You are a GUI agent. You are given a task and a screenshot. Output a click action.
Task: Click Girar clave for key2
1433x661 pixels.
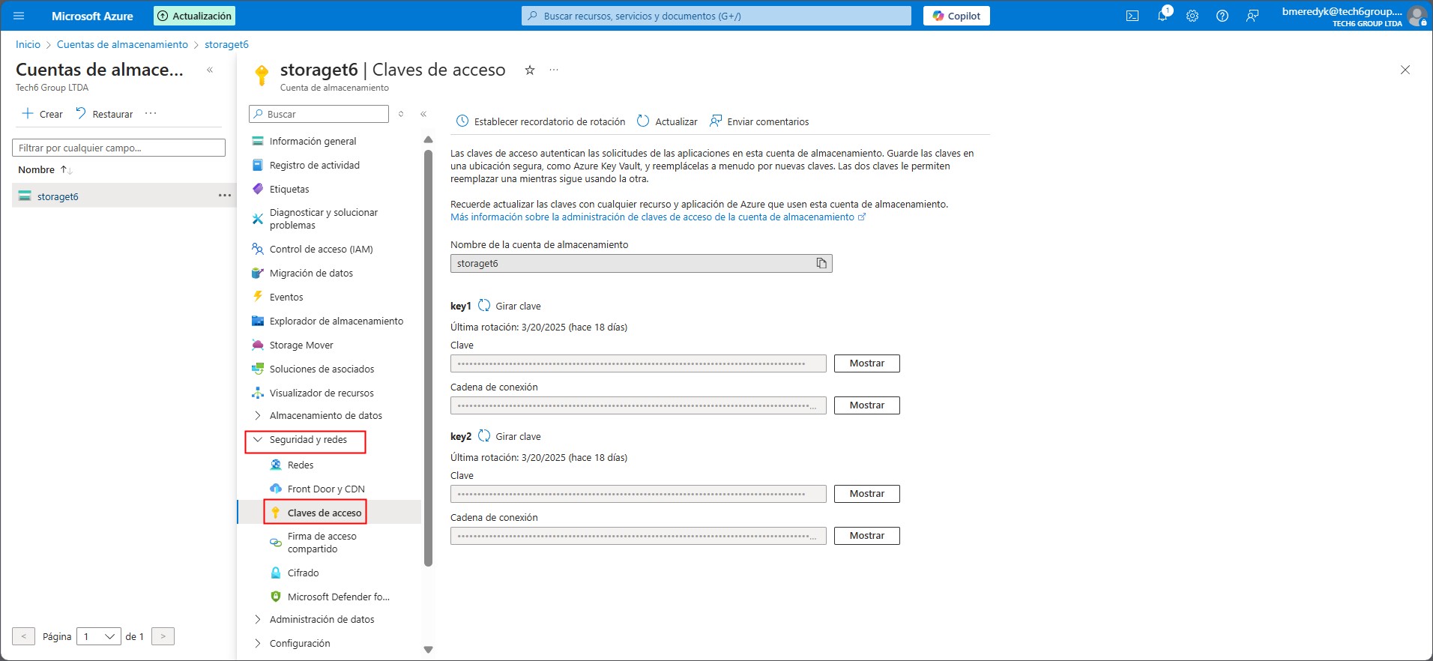[x=510, y=436]
